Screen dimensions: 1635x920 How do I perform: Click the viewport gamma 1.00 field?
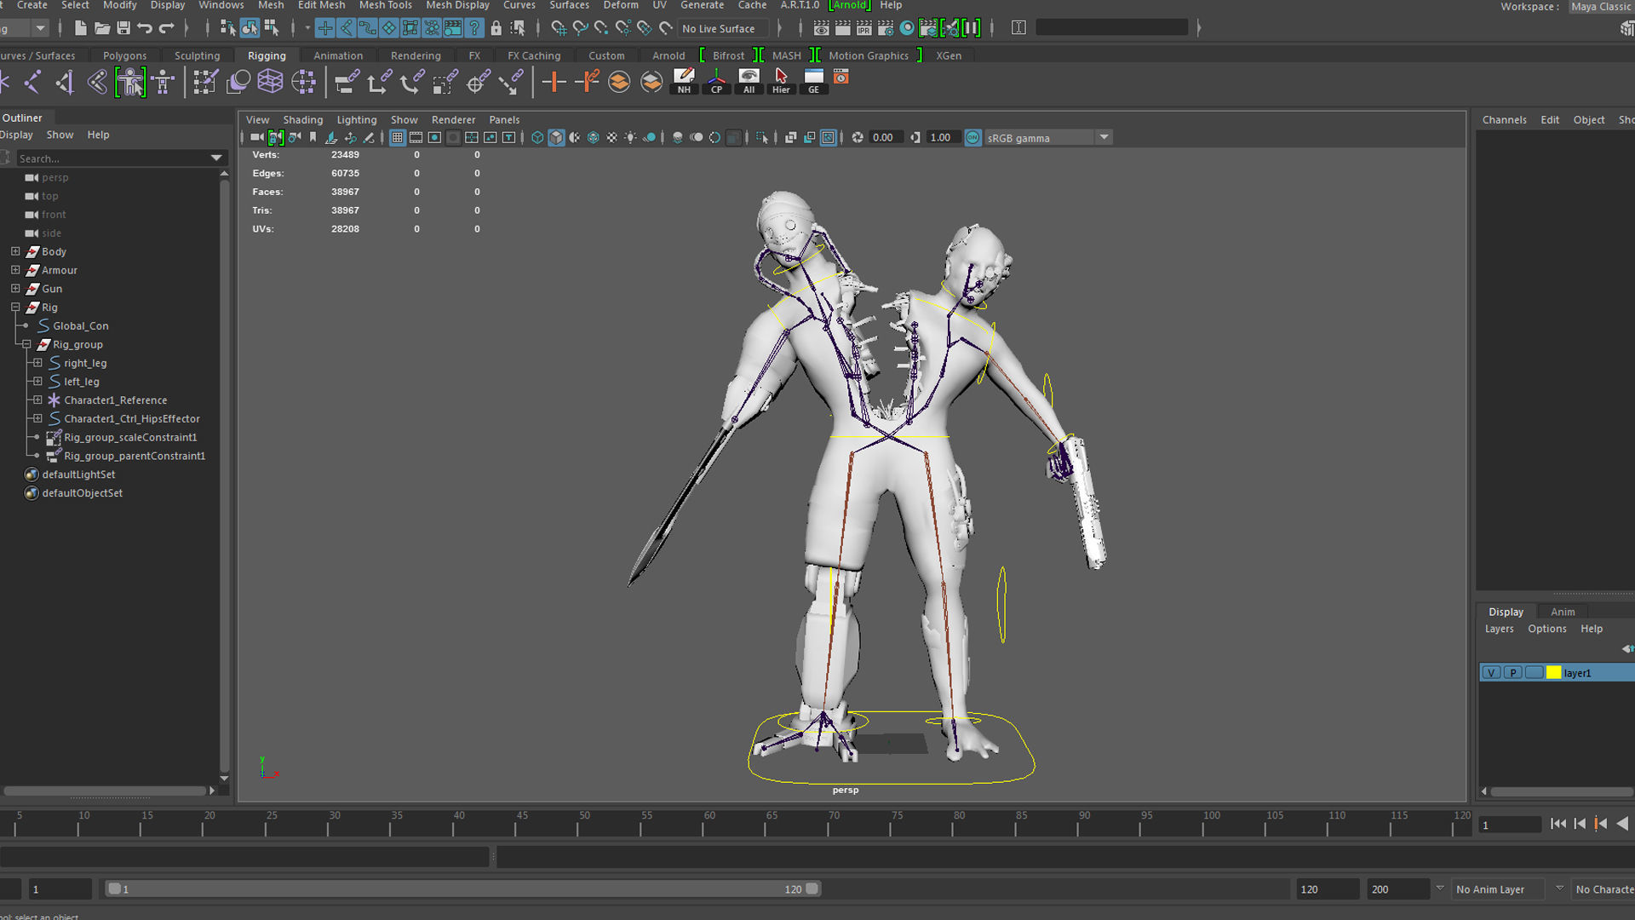(x=944, y=137)
